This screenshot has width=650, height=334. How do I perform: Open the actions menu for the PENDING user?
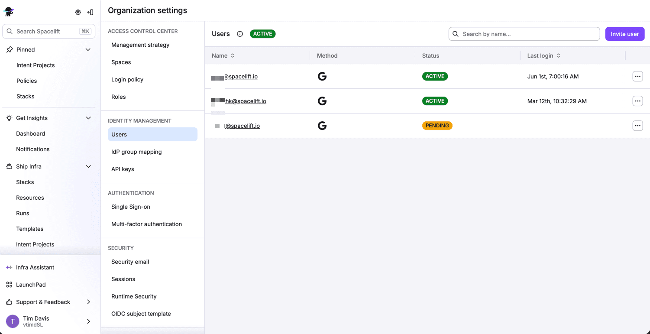637,126
